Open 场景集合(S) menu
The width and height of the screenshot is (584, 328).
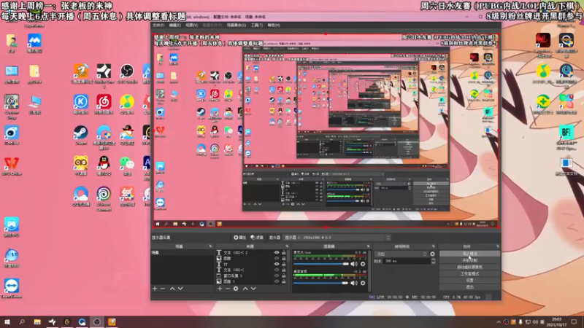pyautogui.click(x=237, y=26)
